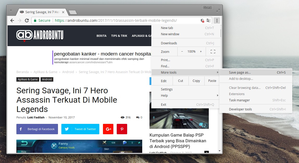299x163 pixels.
Task: Open the translate page icon
Action: (209, 20)
